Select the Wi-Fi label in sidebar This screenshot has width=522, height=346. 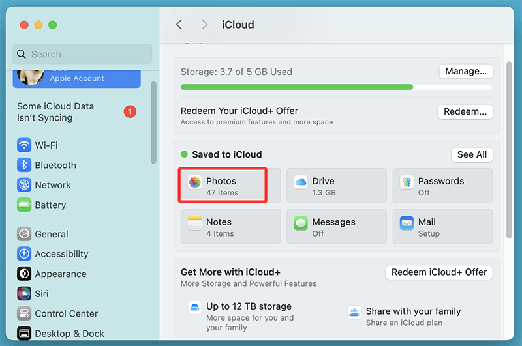click(46, 145)
